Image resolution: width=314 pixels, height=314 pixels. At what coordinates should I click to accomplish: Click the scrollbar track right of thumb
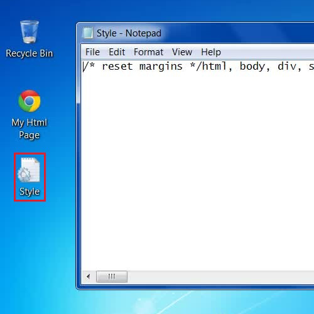[220, 276]
